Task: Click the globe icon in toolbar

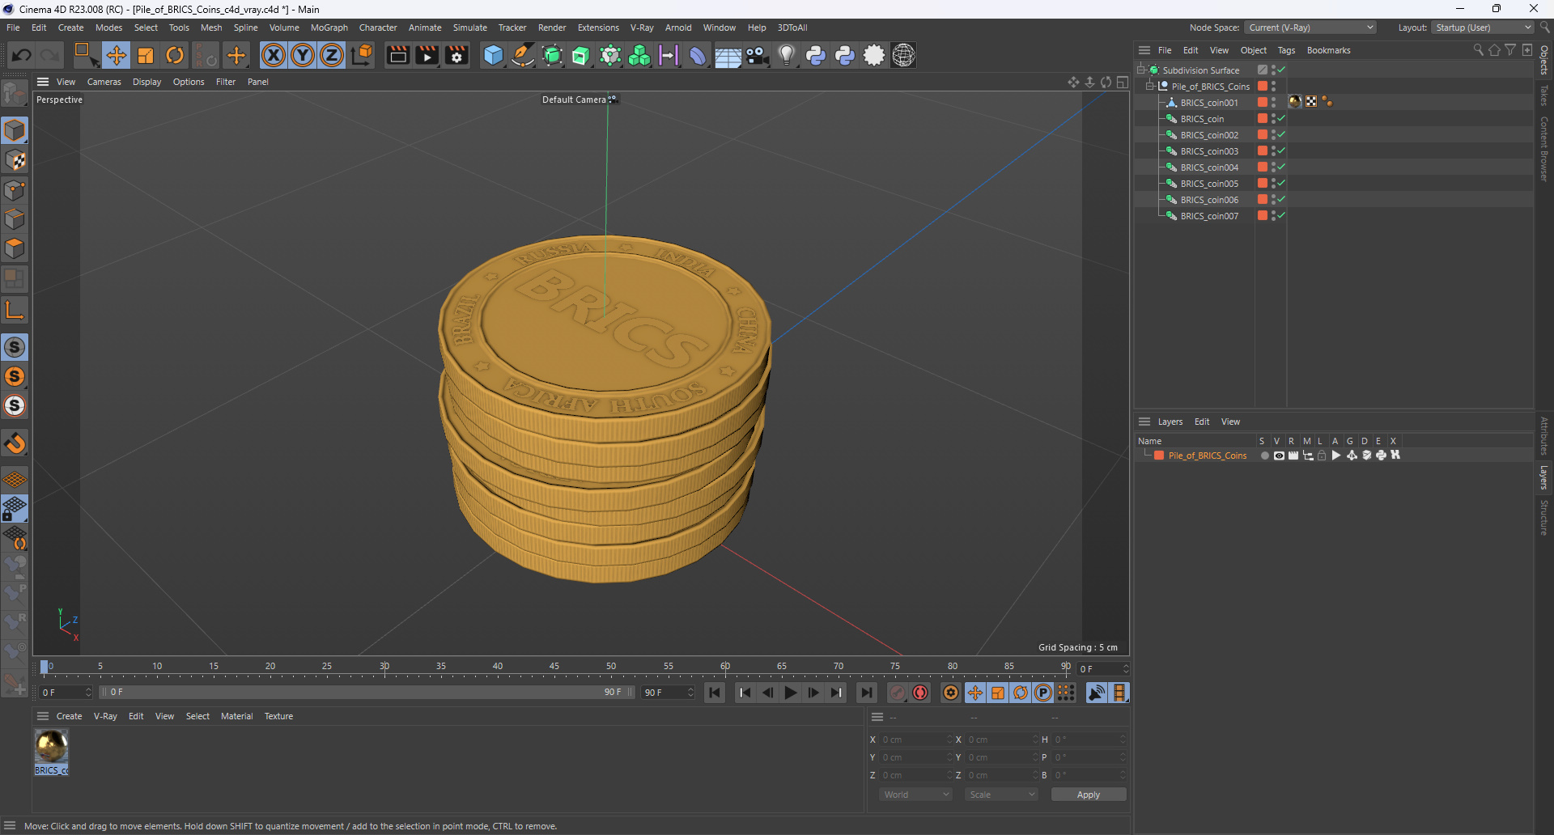Action: point(904,55)
